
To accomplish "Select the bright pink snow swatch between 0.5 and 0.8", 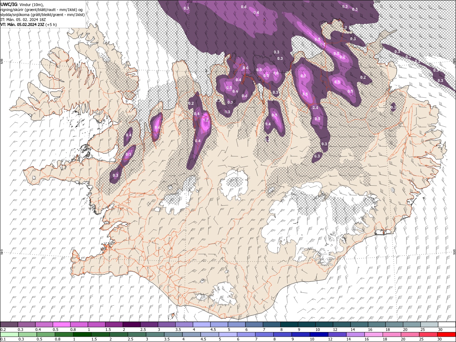I will coord(61,325).
